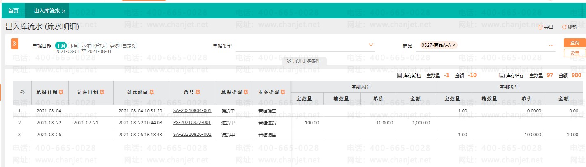Close the 出入库流水 tab
Viewport: 586px width, 167px height.
pyautogui.click(x=63, y=11)
